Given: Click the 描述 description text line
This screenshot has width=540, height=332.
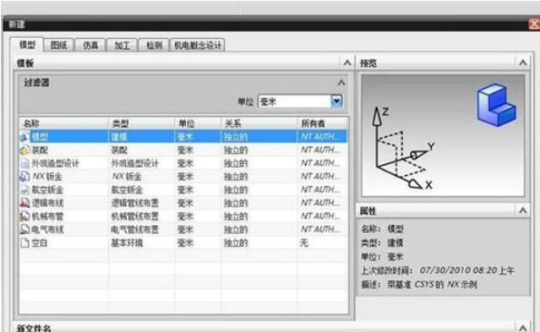Looking at the screenshot, I should (x=418, y=285).
